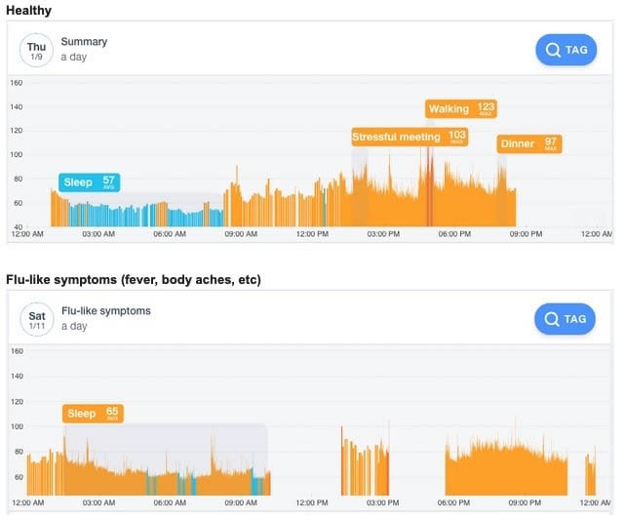Screen dimensions: 626x522
Task: Click the Dinner shaded region in healthy chart
Action: pos(501,195)
